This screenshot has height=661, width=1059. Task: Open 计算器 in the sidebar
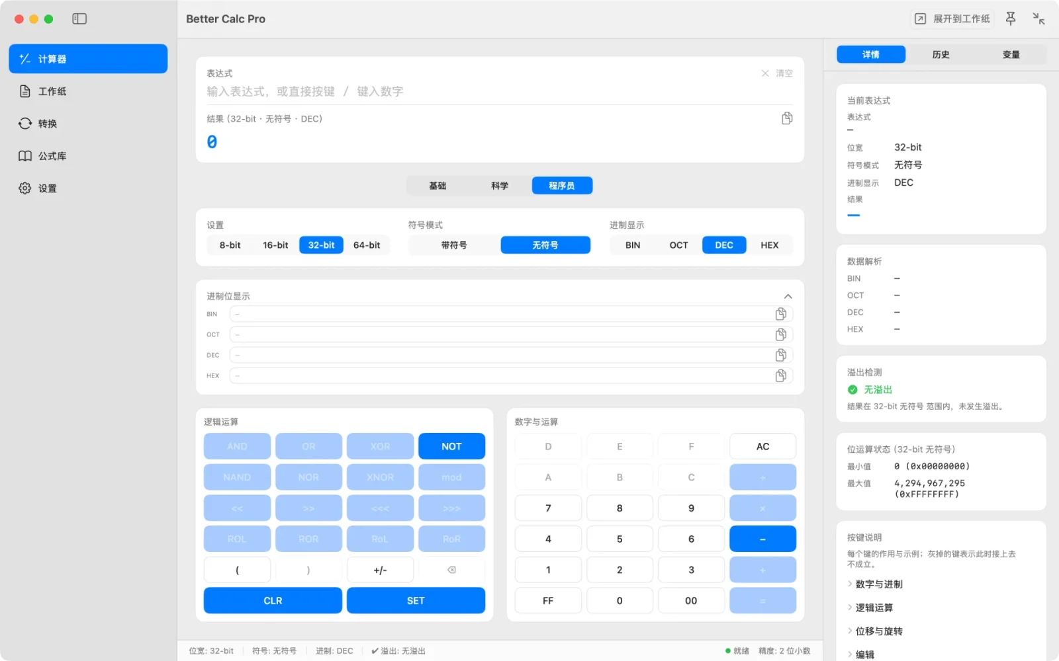(88, 59)
